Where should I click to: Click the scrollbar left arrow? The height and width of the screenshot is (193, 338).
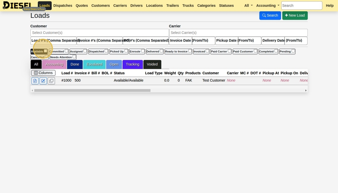pos(32,90)
